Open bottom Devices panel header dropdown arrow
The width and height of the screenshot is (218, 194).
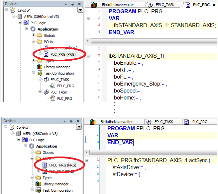(66, 121)
